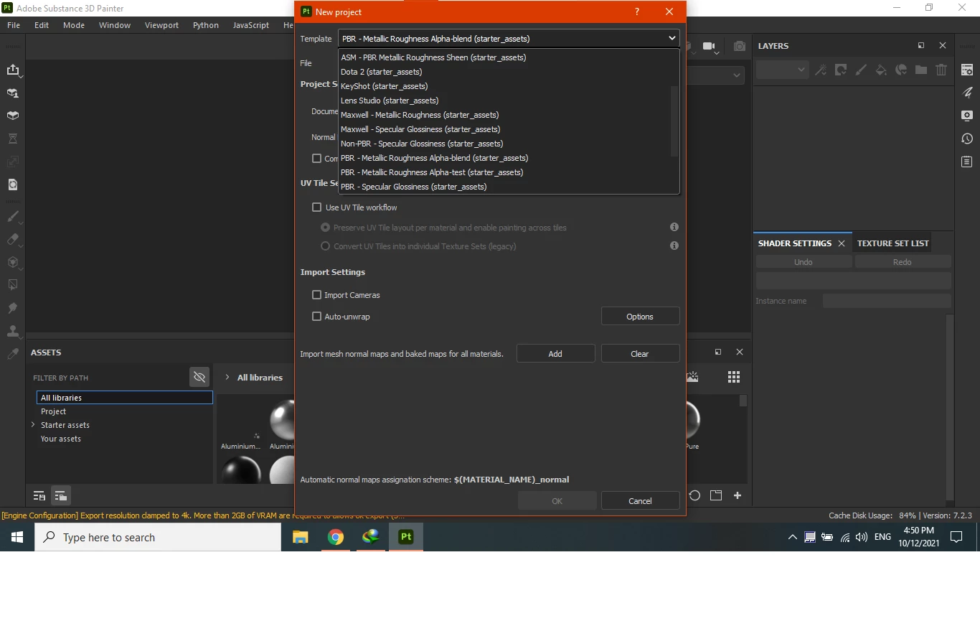Click the grid view icon in Assets

point(733,377)
